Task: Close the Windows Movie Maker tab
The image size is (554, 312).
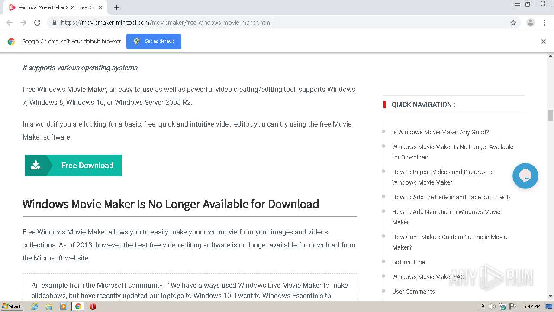Action: click(100, 7)
